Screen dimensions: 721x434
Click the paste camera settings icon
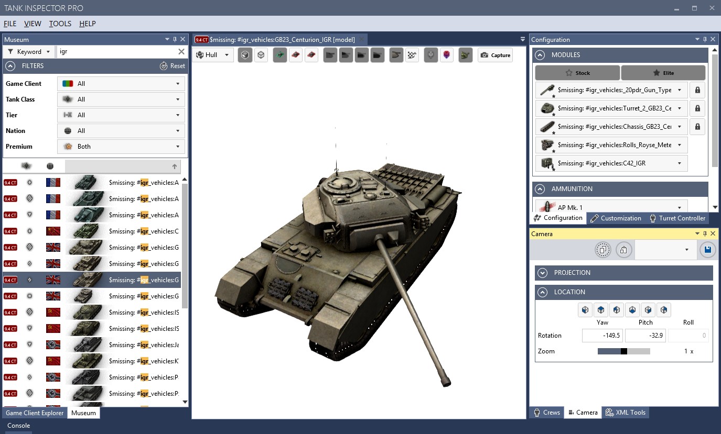[x=623, y=250]
